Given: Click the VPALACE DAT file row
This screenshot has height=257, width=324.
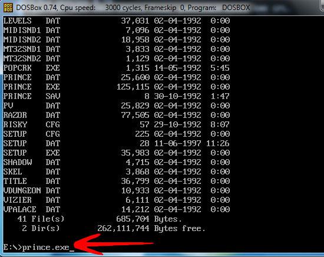Looking at the screenshot, I should (117, 210).
